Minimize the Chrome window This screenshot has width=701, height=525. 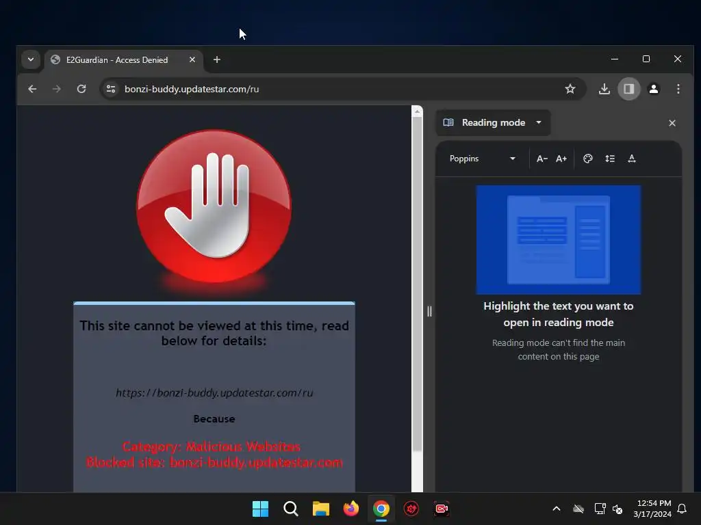pos(615,59)
